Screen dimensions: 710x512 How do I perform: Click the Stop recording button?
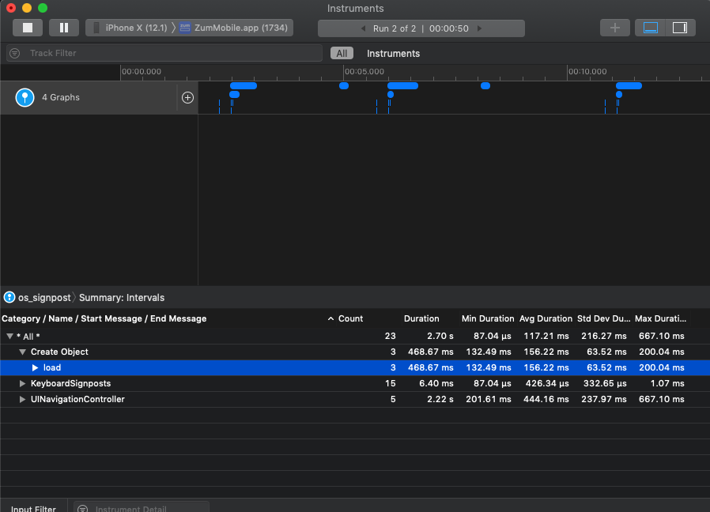(x=27, y=28)
